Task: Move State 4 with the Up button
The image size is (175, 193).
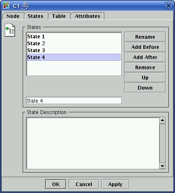Action: [x=145, y=77]
